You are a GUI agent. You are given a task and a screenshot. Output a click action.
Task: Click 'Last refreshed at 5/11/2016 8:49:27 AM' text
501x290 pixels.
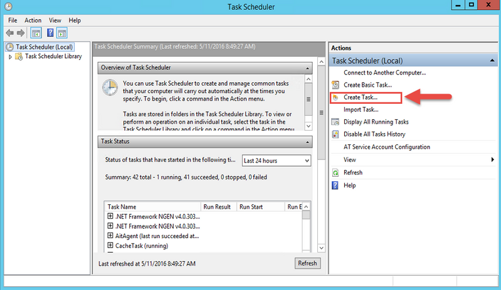[x=147, y=264]
